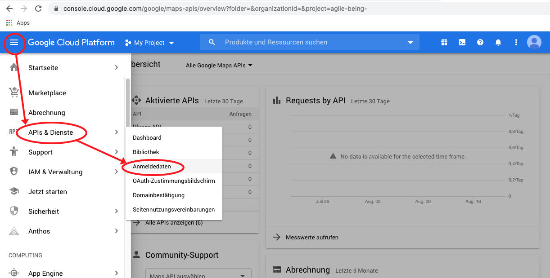Select OAuth-Zustimmungsbildschirm in the submenu
The height and width of the screenshot is (278, 550).
click(x=174, y=181)
